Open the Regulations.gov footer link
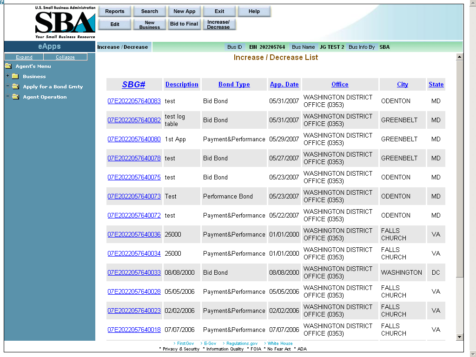The image size is (476, 357). (242, 344)
